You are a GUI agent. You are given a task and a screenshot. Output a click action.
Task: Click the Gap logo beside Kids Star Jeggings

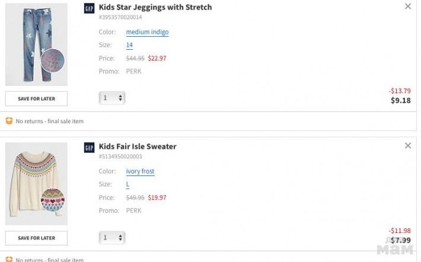point(89,8)
